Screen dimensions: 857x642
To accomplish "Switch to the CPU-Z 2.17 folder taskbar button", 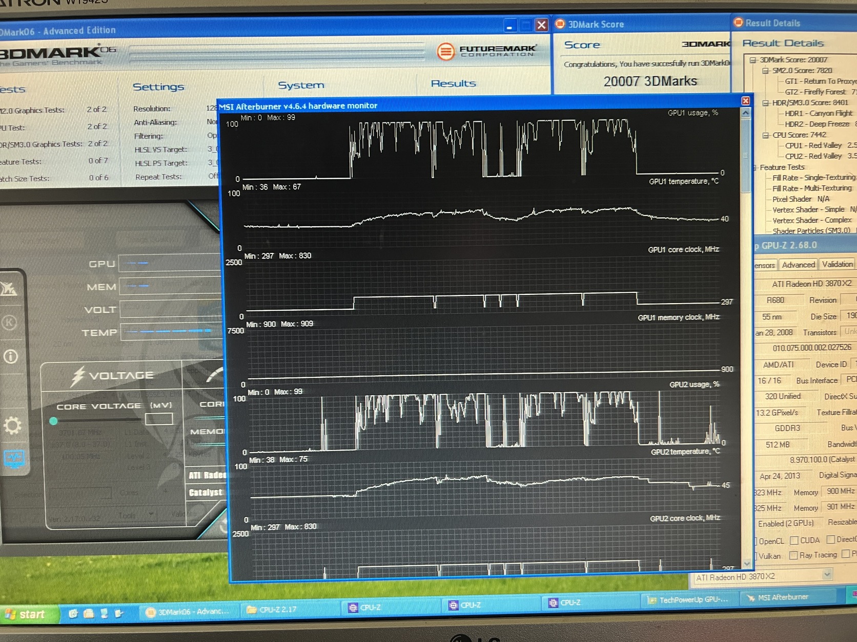I will (290, 609).
